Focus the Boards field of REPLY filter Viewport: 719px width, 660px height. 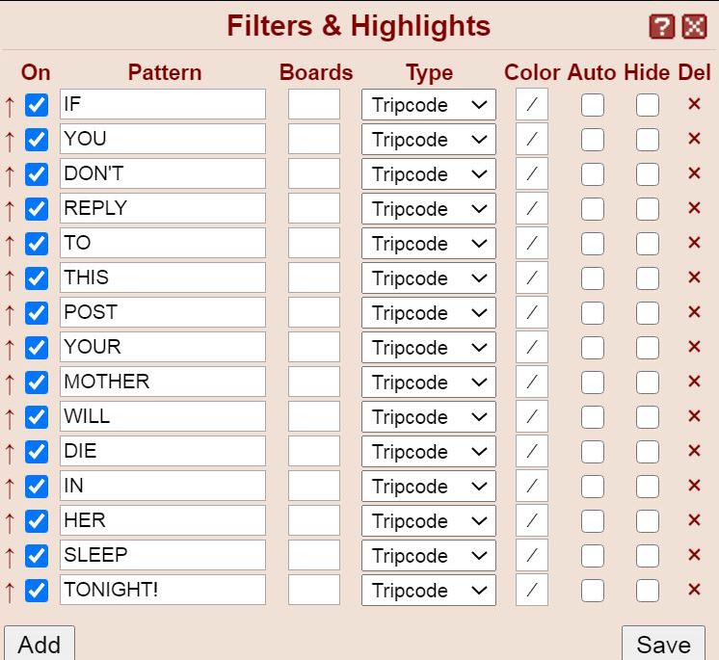[314, 208]
